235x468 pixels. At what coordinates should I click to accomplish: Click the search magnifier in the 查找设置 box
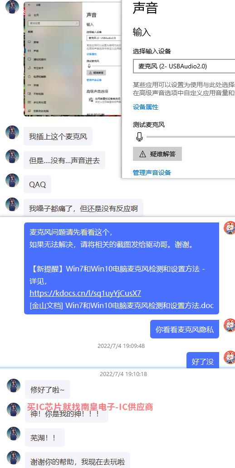(x=77, y=23)
